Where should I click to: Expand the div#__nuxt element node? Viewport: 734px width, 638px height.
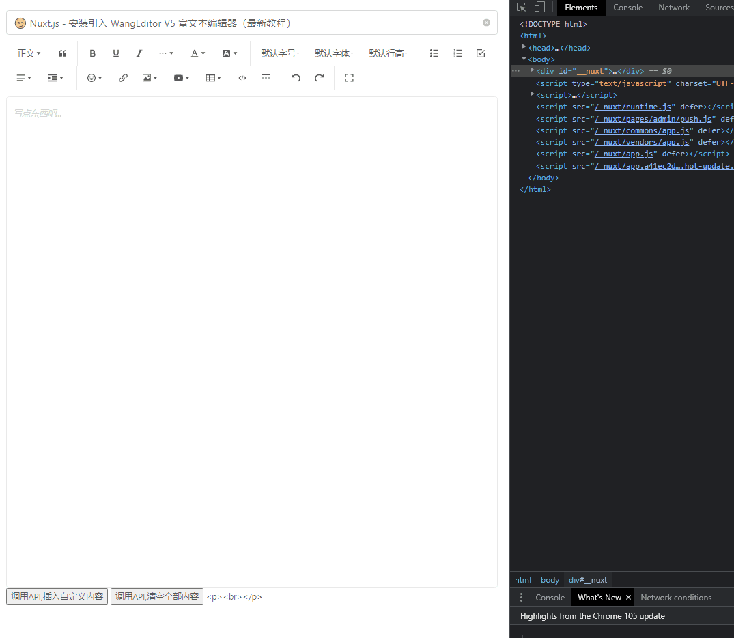(532, 70)
